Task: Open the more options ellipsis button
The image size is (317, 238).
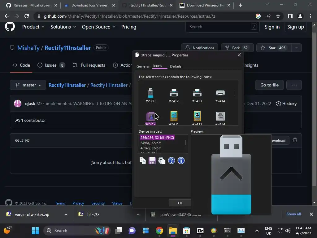Action: [294, 85]
